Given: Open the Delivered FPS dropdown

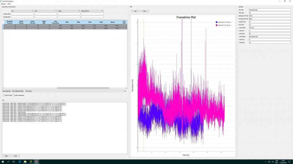Looking at the screenshot, I should [x=92, y=11].
